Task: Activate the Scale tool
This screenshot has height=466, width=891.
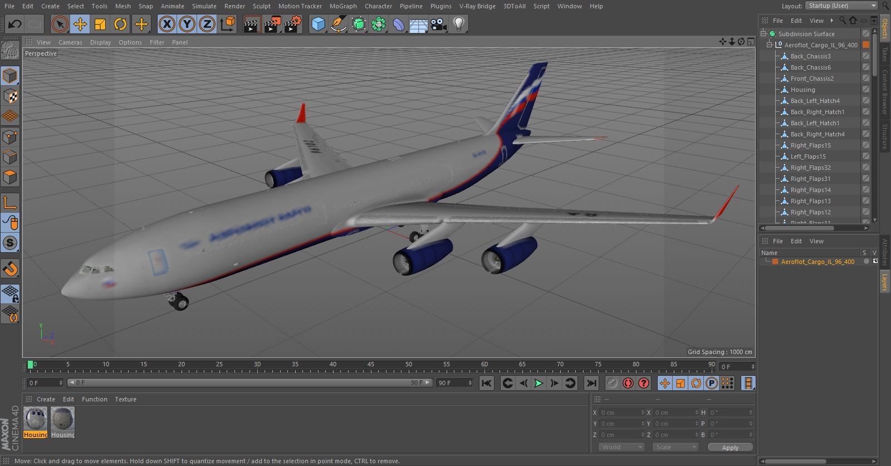Action: tap(100, 24)
